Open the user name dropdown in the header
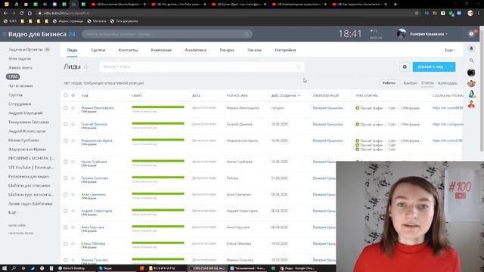The width and height of the screenshot is (484, 272). (429, 34)
